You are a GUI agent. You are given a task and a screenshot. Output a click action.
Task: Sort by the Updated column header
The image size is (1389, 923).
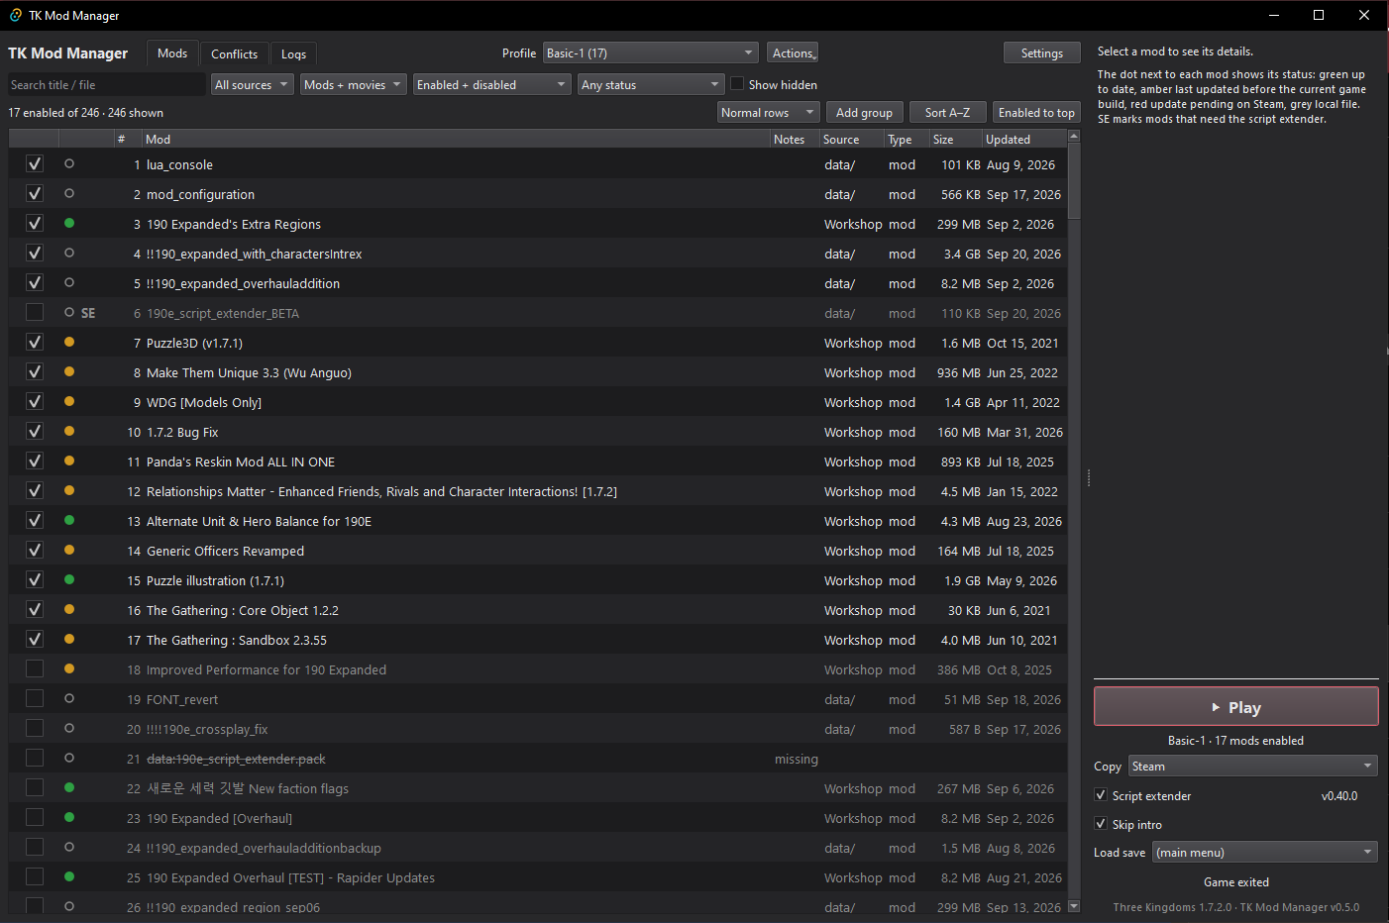click(1024, 140)
